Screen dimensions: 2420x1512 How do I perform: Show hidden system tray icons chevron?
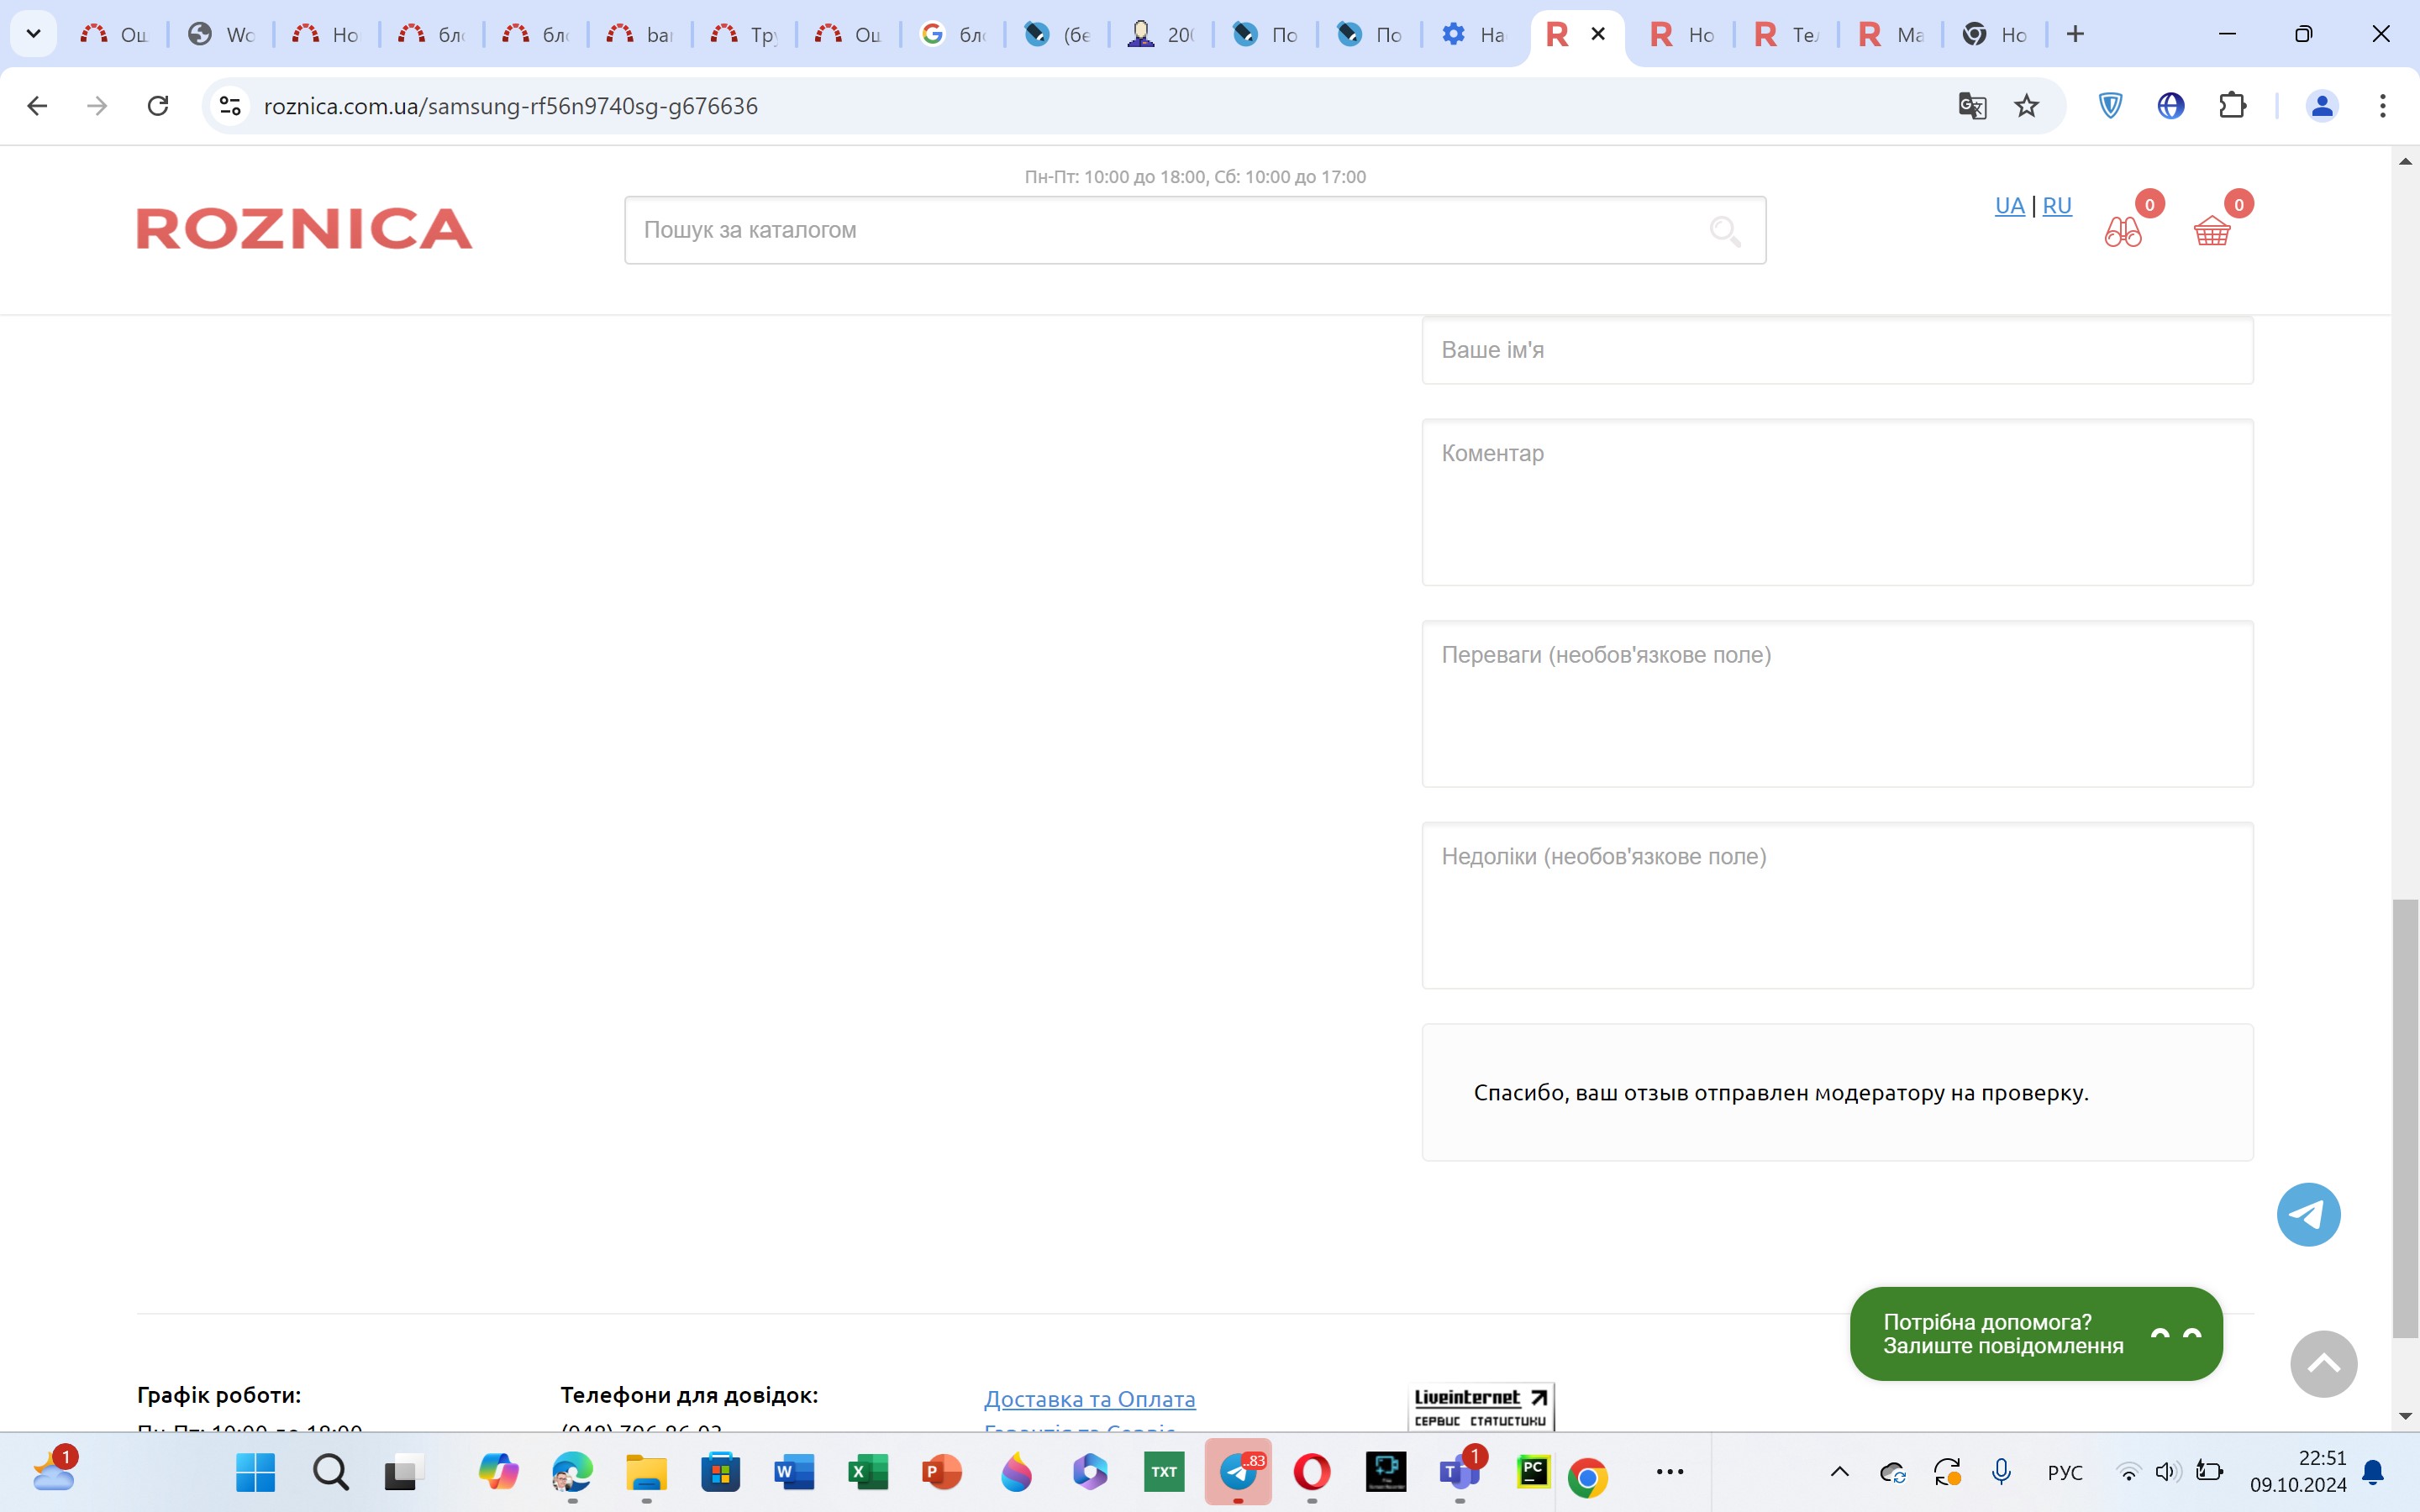1839,1471
